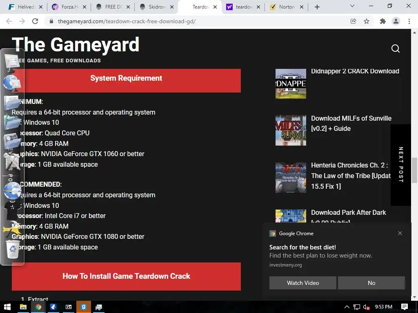
Task: Click the MILFs of Sunville thumbnail
Action: 291,130
